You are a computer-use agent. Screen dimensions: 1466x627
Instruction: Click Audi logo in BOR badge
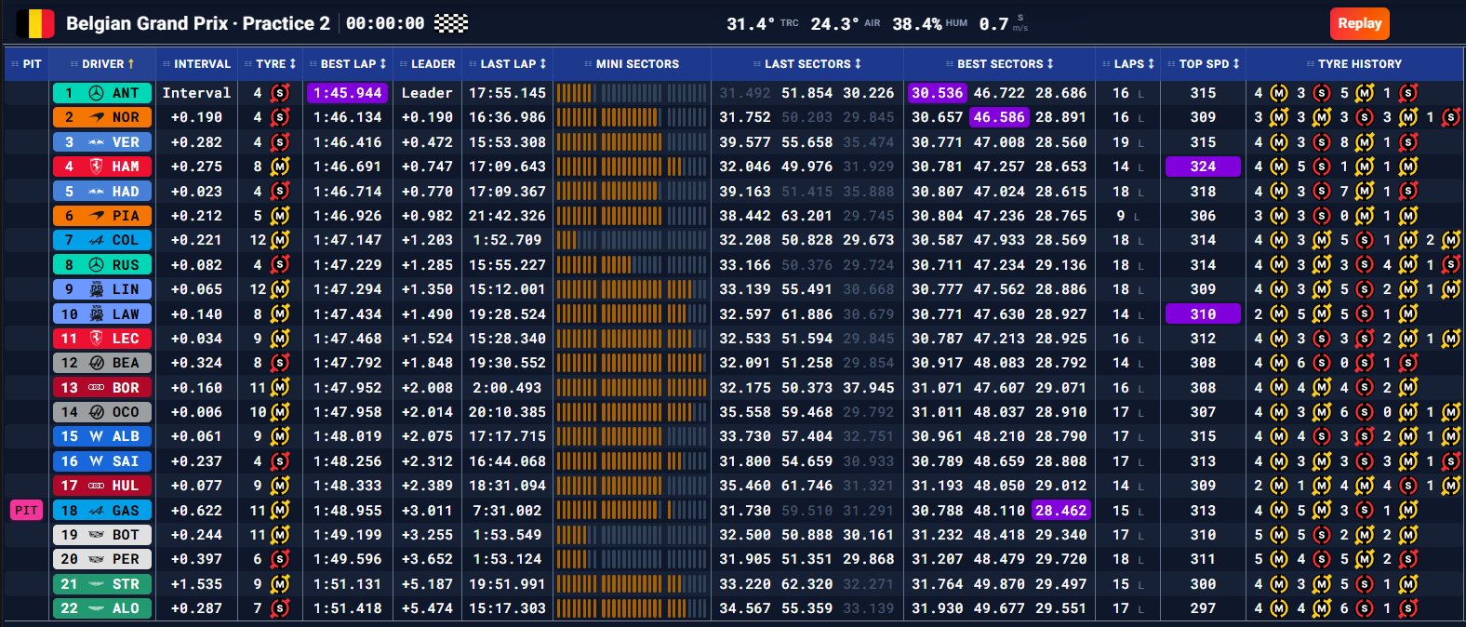[96, 388]
